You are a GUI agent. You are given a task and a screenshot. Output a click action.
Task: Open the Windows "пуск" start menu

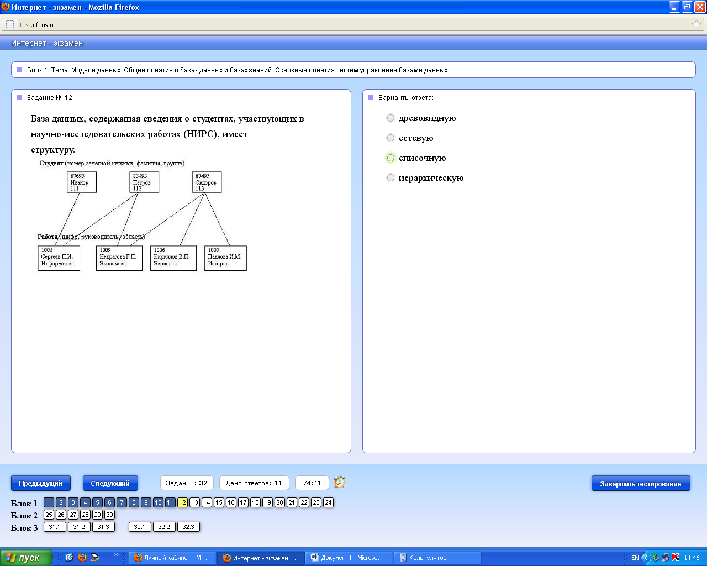coord(26,558)
